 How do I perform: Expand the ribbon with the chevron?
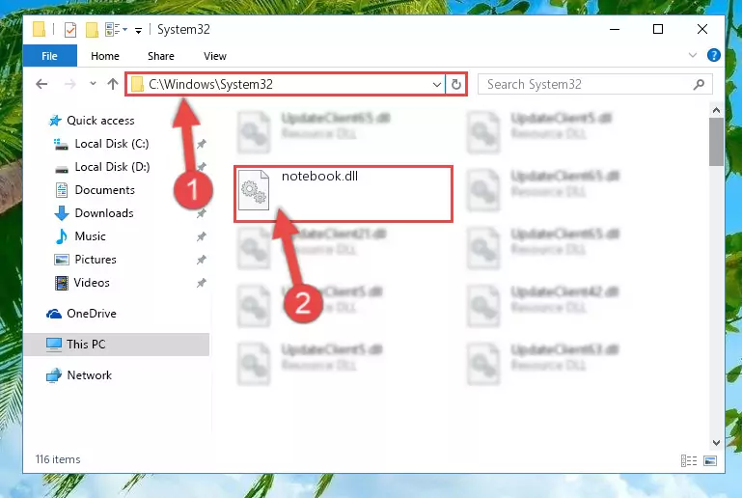point(693,55)
